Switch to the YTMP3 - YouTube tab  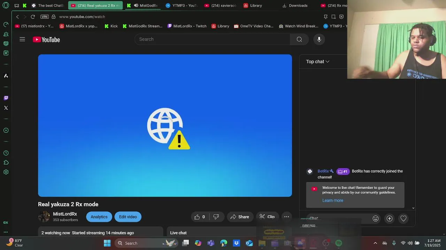182,6
